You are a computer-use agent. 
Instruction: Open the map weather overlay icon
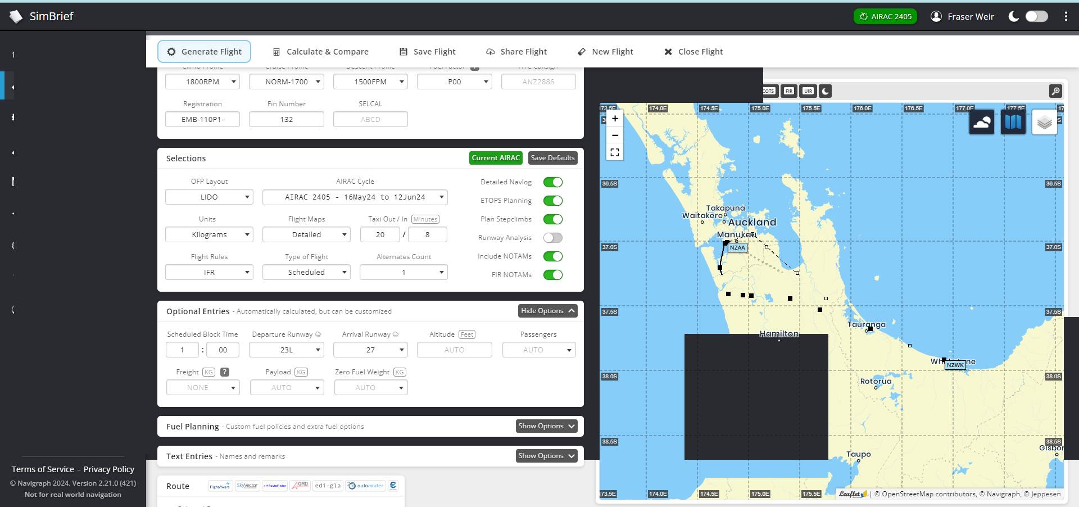point(981,122)
